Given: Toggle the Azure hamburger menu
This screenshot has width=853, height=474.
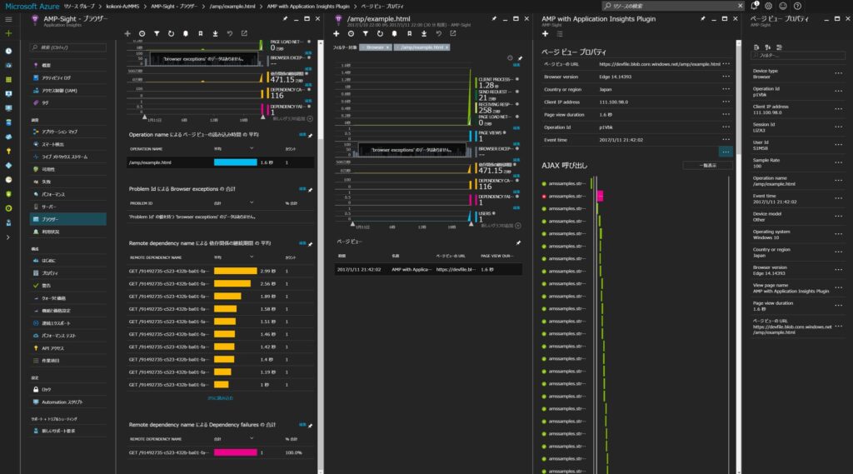Looking at the screenshot, I should (x=8, y=19).
